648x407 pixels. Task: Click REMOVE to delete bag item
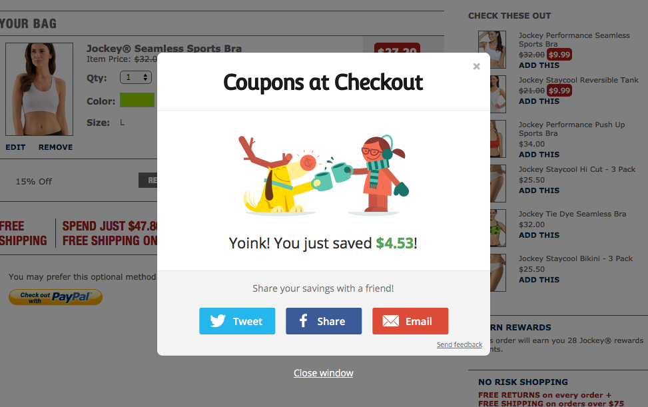pyautogui.click(x=55, y=147)
